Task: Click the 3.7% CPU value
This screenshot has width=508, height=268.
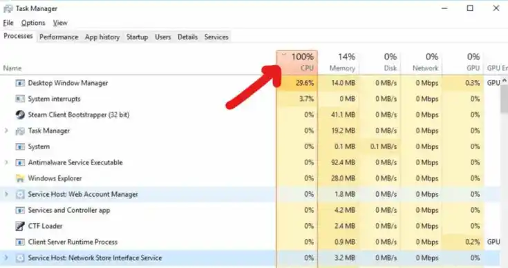Action: pyautogui.click(x=306, y=99)
